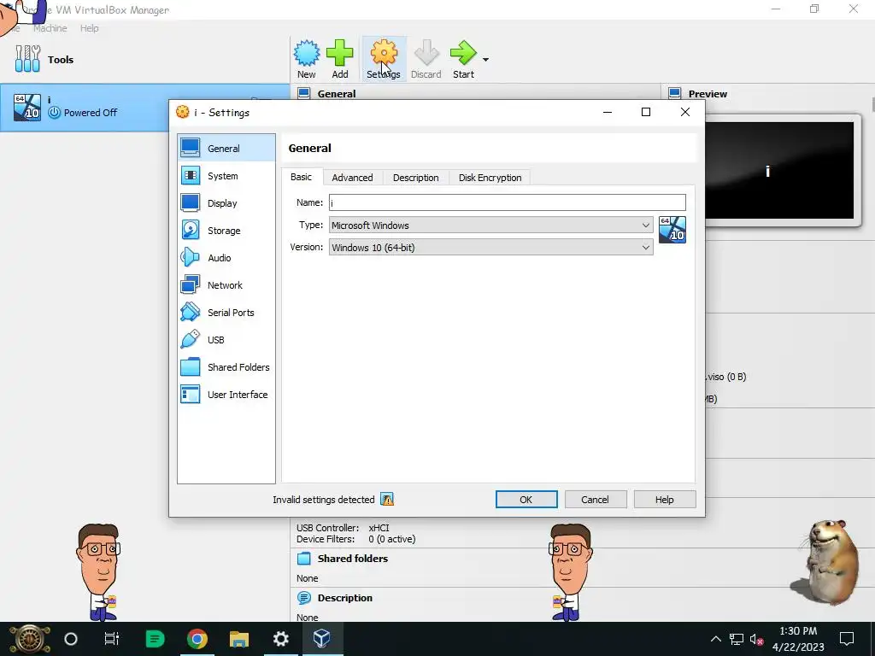This screenshot has width=875, height=656.
Task: Switch to the Description tab
Action: 416,178
